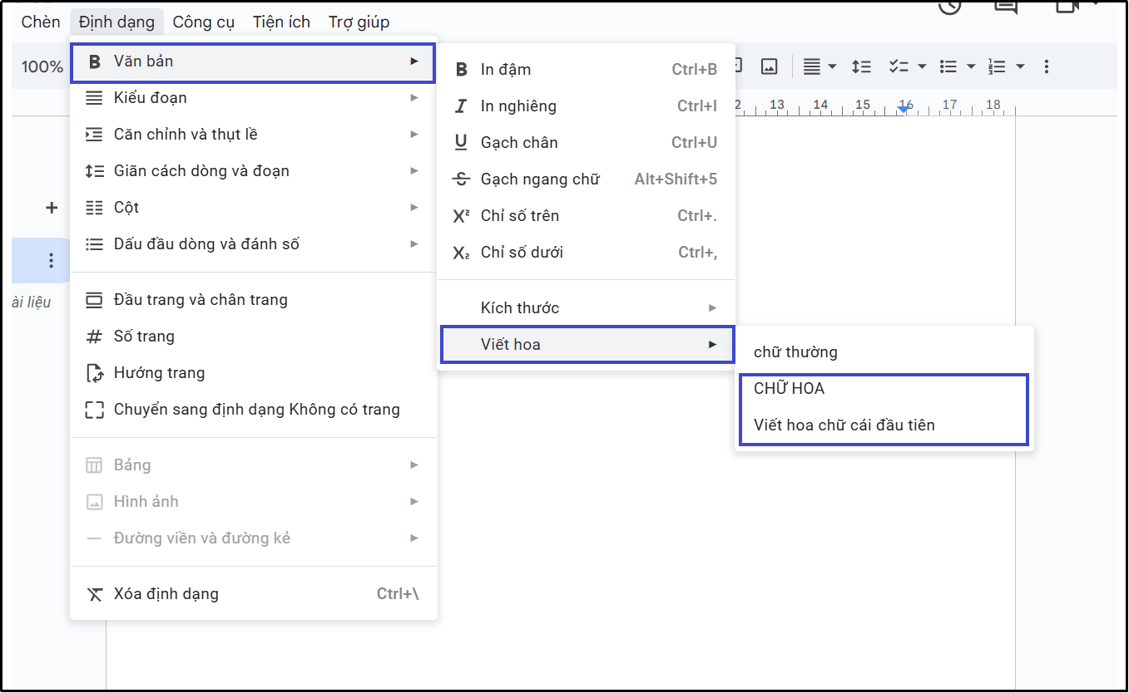The image size is (1129, 693).
Task: Open version history via the clock icon
Action: point(949,7)
